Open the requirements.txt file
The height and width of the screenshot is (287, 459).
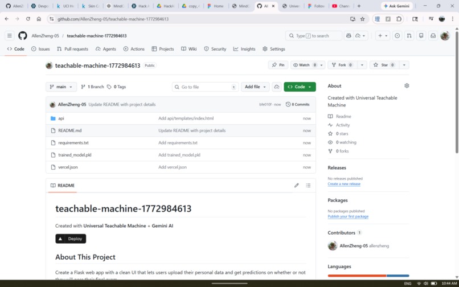tap(73, 142)
